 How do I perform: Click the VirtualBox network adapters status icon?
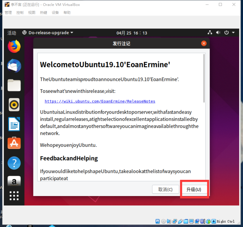175,221
